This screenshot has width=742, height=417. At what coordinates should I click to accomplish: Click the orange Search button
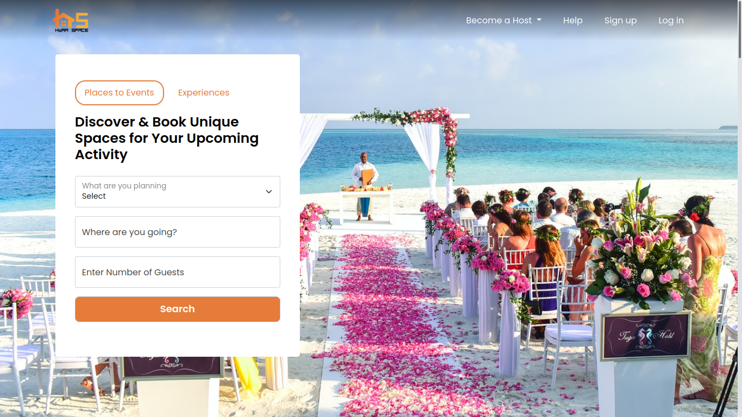(x=178, y=309)
